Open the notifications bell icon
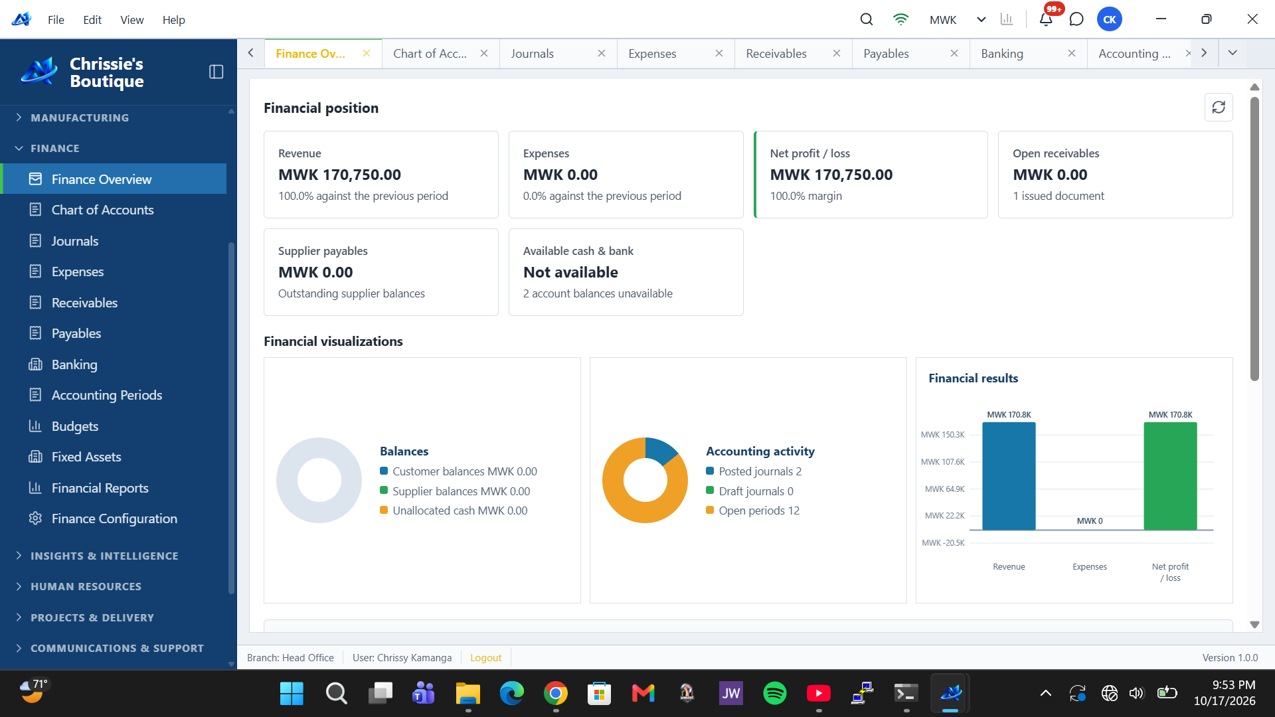 coord(1046,19)
